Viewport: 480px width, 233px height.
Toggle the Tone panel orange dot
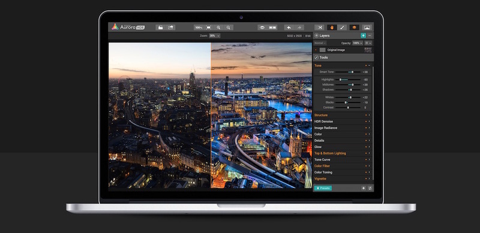(x=366, y=65)
